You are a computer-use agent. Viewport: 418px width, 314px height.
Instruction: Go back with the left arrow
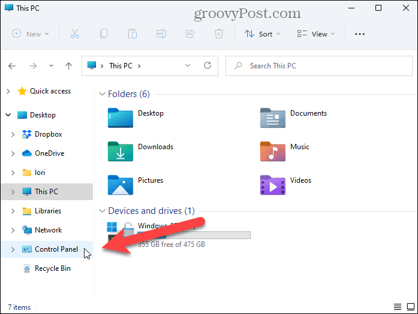[12, 66]
